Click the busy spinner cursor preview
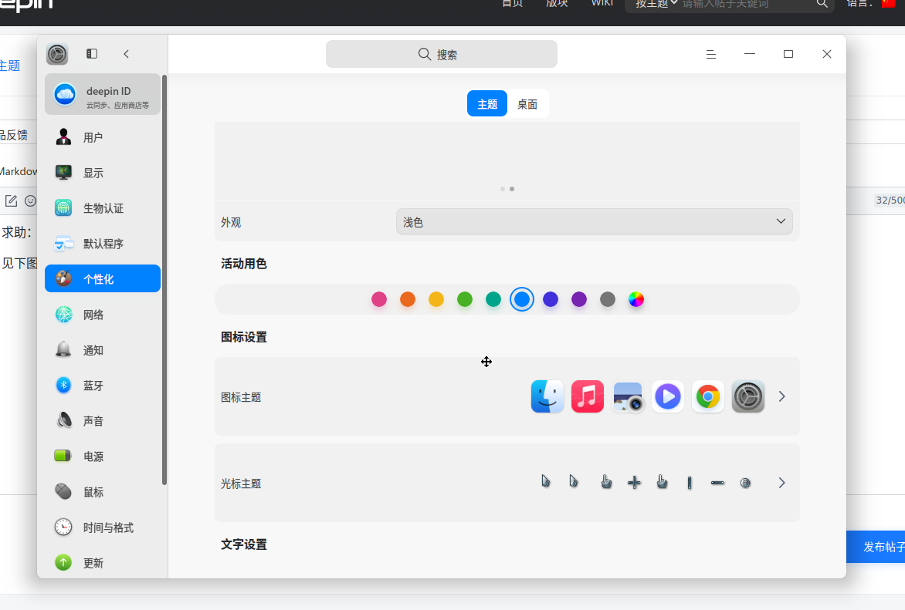The width and height of the screenshot is (905, 610). [746, 483]
